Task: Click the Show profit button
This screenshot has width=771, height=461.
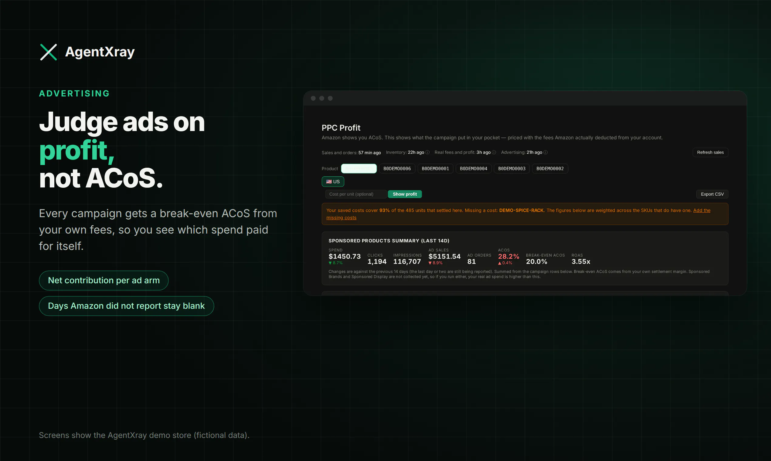Action: tap(405, 194)
